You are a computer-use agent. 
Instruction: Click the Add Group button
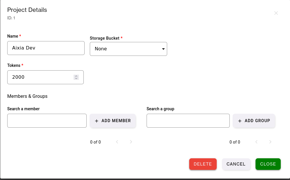point(254,121)
